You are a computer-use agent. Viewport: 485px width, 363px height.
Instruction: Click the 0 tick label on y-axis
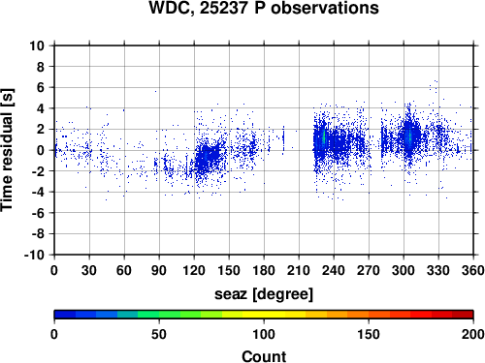tap(41, 150)
